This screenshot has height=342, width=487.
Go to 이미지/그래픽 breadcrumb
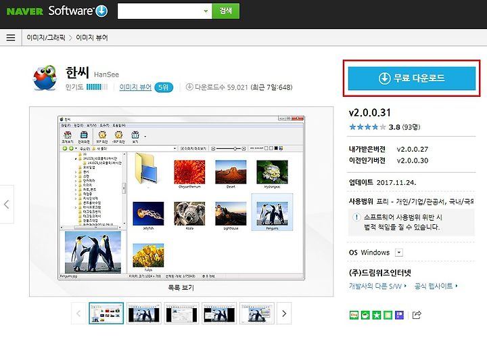point(46,38)
